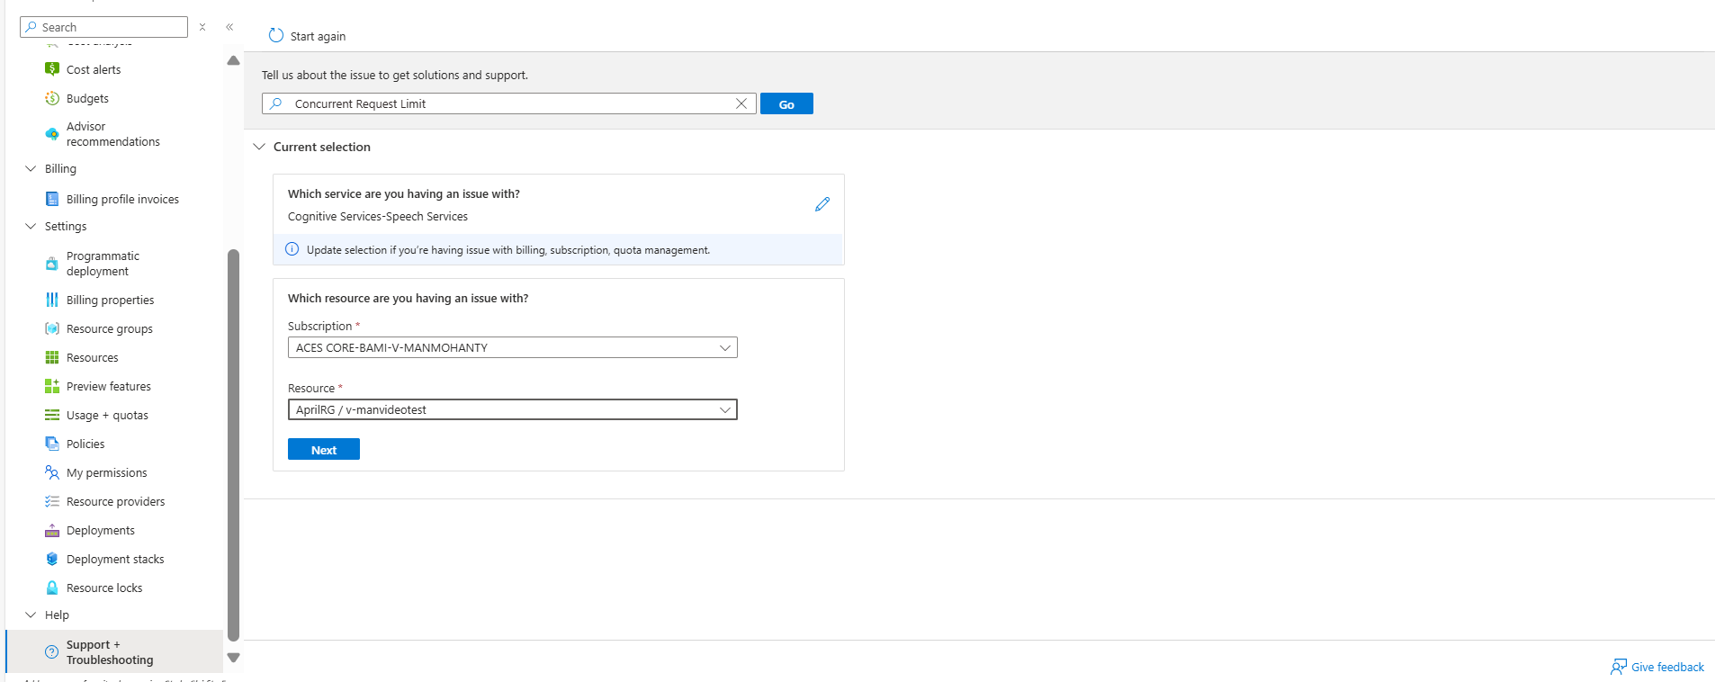The image size is (1715, 682).
Task: Open Cost alerts icon in sidebar
Action: click(x=52, y=69)
